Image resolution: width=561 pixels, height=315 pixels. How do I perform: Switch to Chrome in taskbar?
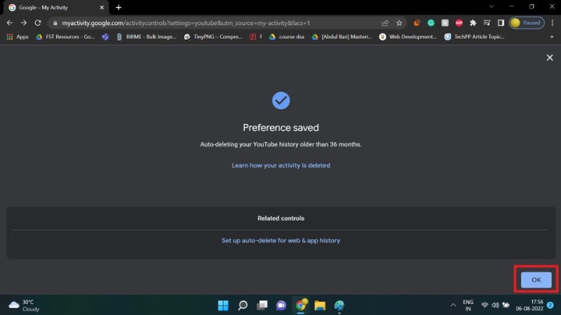(x=301, y=305)
